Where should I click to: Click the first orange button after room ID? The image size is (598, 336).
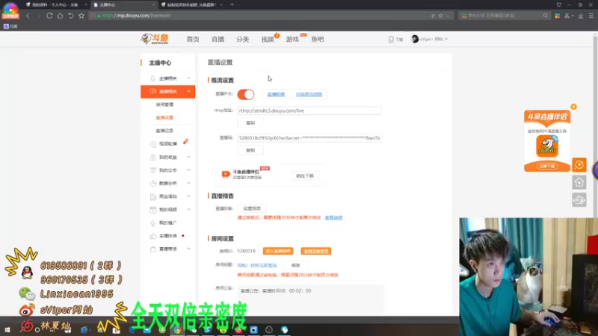(x=278, y=251)
